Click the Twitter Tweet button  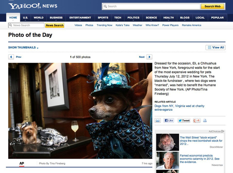(184, 120)
